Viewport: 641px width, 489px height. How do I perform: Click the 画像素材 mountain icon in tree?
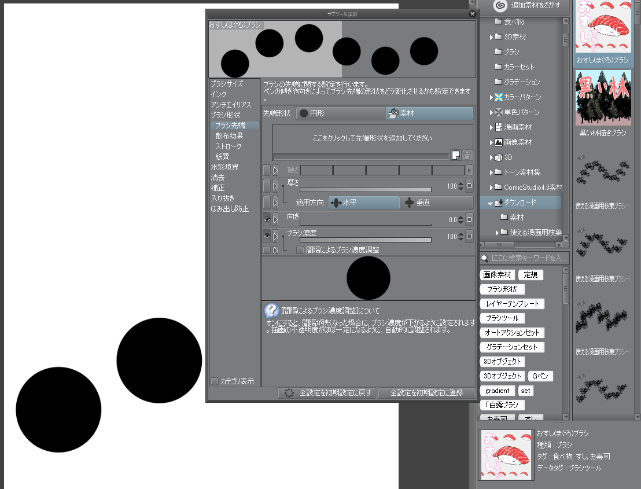tap(498, 142)
